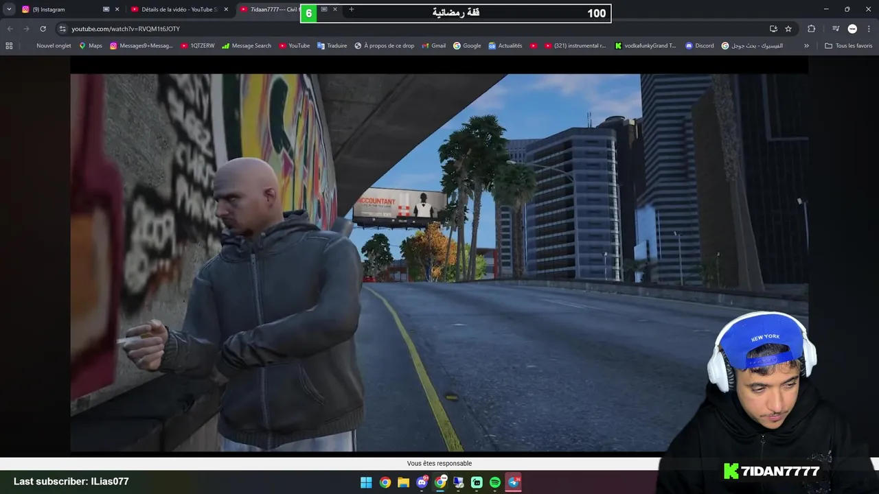Open the tab search dropdown arrow
The width and height of the screenshot is (879, 494).
point(9,10)
